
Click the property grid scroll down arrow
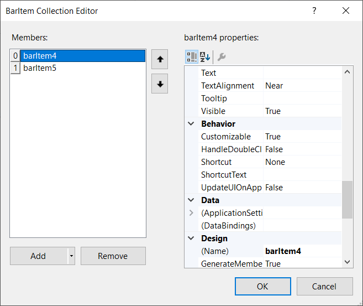point(347,262)
